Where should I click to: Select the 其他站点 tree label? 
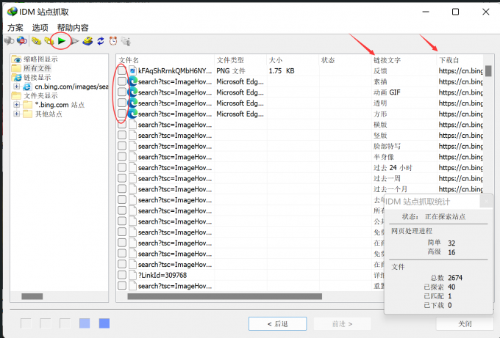tap(49, 114)
